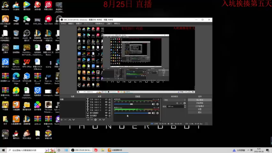Move source down with arrow icon
Image resolution: width=272 pixels, height=153 pixels.
point(104,120)
